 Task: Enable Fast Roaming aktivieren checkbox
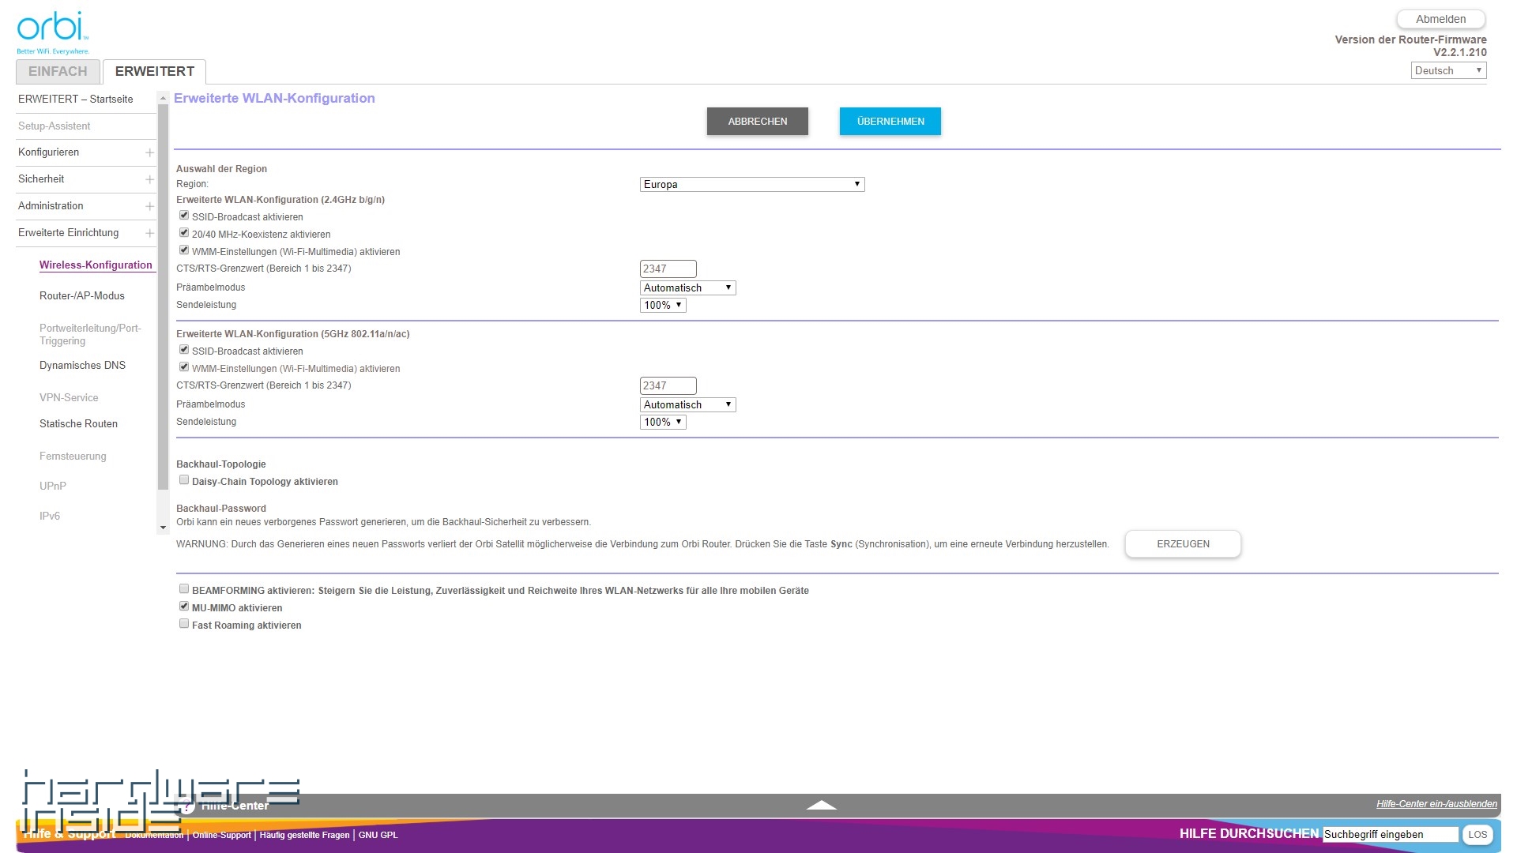tap(184, 623)
